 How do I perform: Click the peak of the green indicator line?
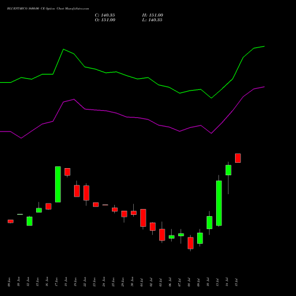pyautogui.click(x=264, y=46)
